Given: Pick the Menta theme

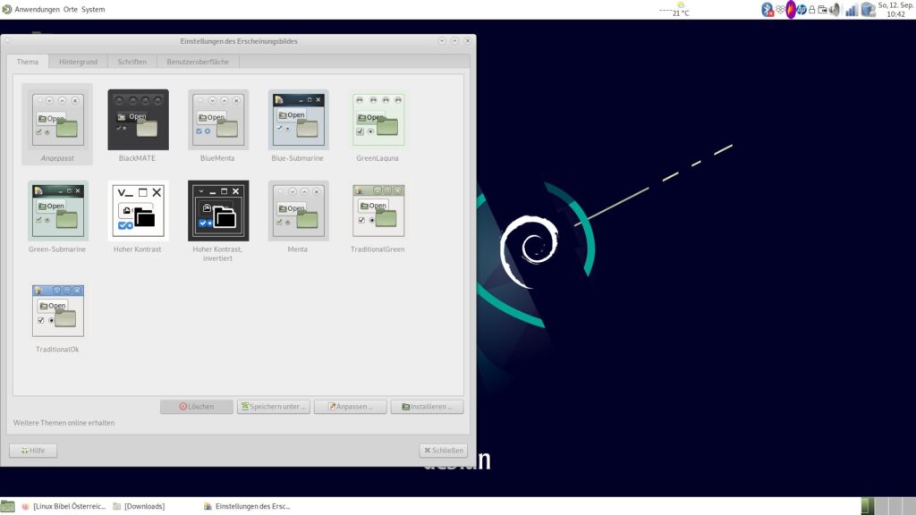Looking at the screenshot, I should (298, 211).
